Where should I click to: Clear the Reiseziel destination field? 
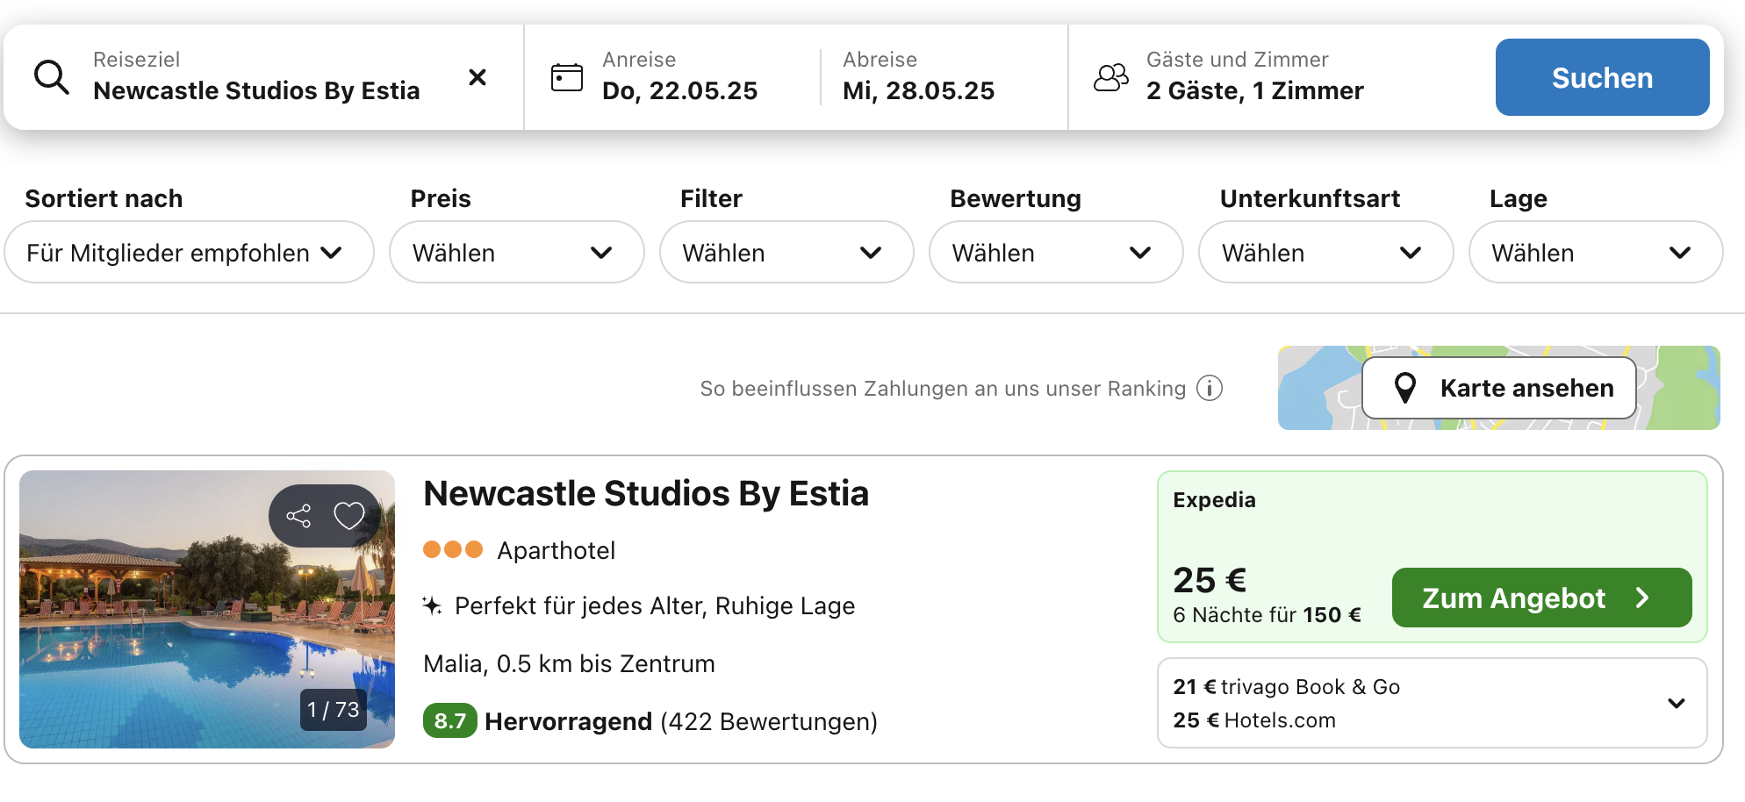tap(478, 77)
